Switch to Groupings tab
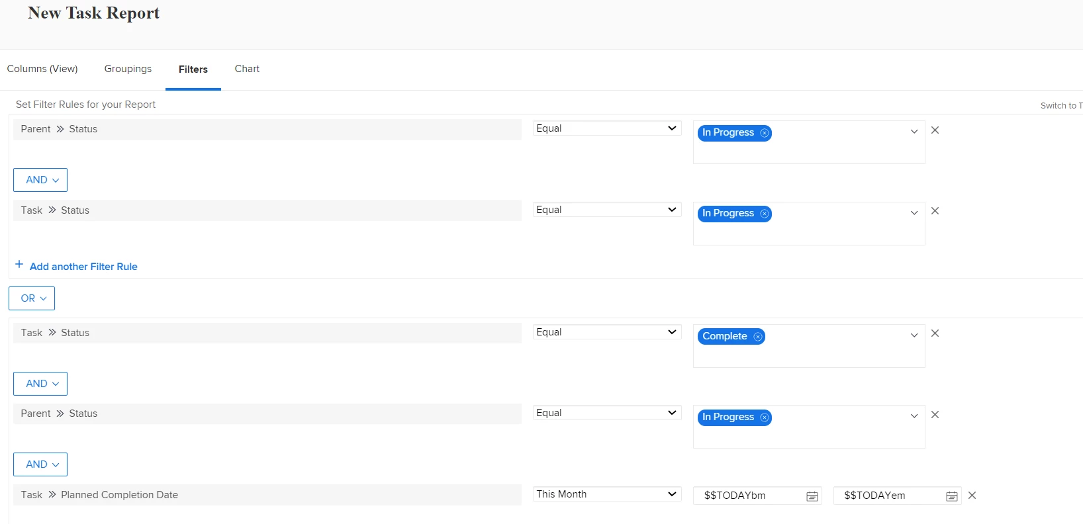Viewport: 1083px width, 524px height. click(128, 69)
